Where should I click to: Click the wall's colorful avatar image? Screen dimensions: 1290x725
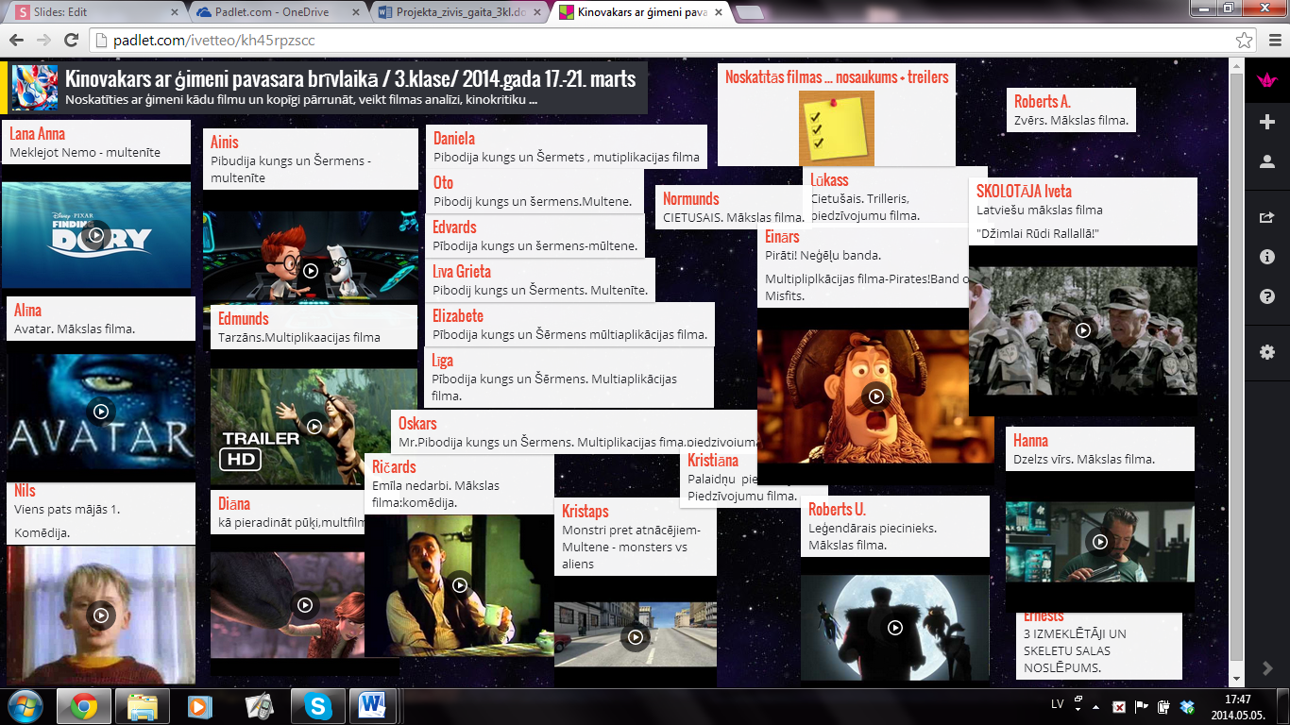point(33,88)
